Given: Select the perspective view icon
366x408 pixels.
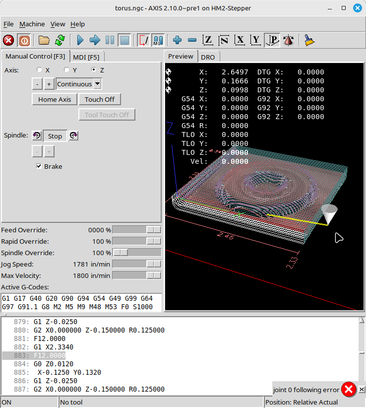Looking at the screenshot, I should point(272,40).
